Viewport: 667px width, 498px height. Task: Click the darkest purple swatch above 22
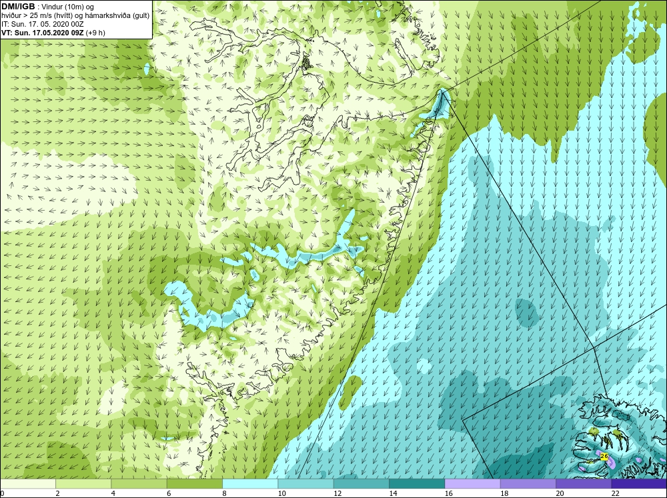[x=639, y=484]
